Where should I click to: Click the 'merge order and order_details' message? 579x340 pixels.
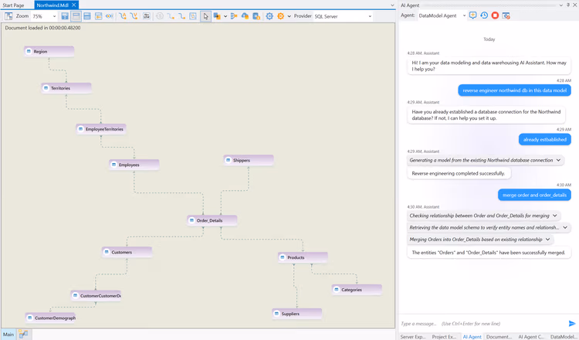click(534, 195)
